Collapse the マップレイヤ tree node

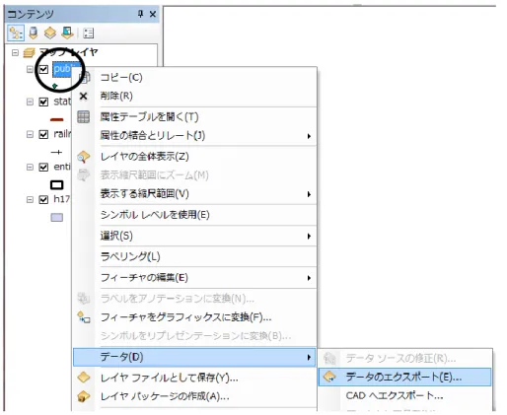tap(15, 52)
